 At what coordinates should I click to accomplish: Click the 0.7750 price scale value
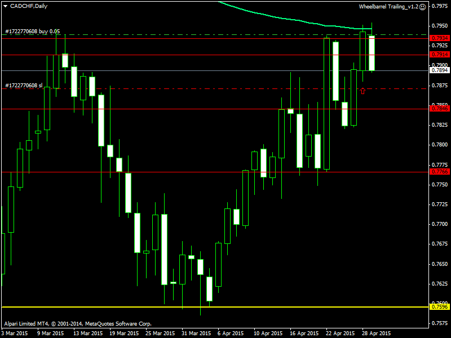[x=440, y=185]
